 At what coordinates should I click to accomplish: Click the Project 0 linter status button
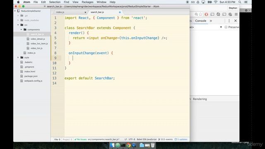67,139
